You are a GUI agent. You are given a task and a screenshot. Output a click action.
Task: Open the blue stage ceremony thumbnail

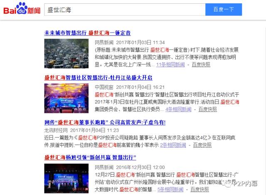pos(66,178)
